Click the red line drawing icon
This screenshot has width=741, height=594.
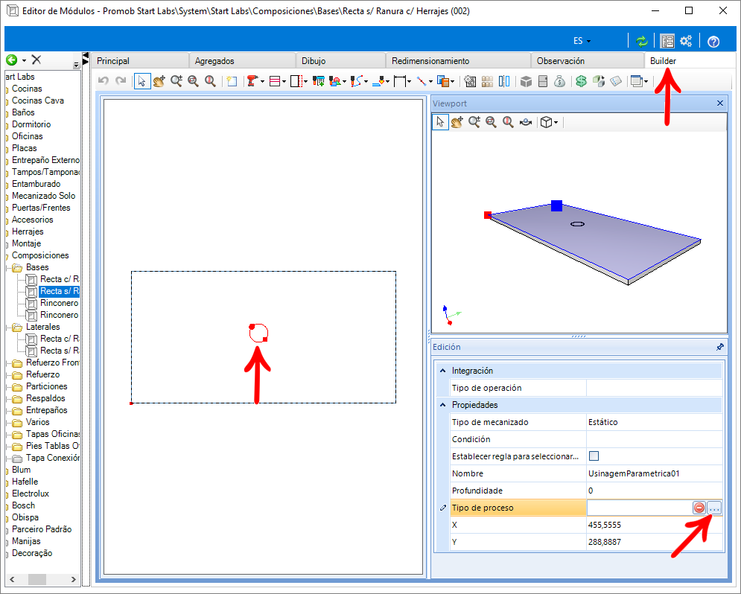pyautogui.click(x=422, y=81)
